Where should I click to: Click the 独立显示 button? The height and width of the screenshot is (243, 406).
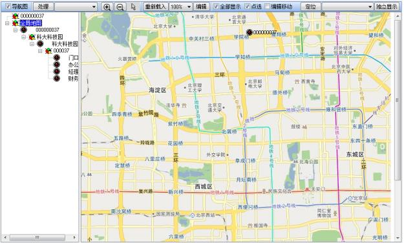[x=387, y=6]
